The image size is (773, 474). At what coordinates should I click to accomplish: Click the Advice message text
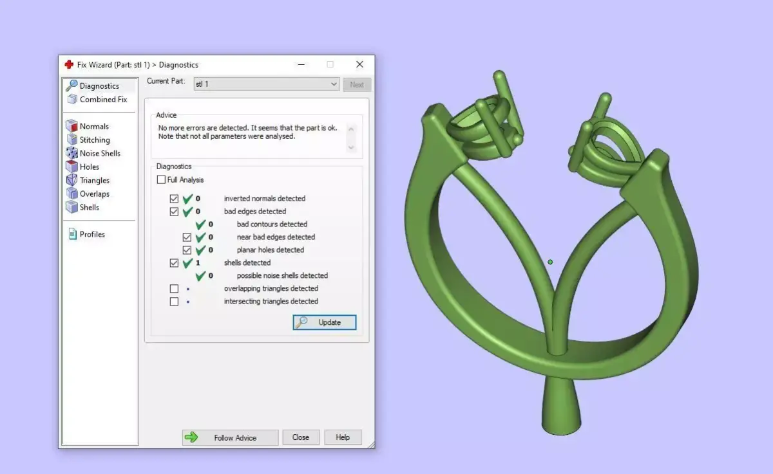[247, 132]
